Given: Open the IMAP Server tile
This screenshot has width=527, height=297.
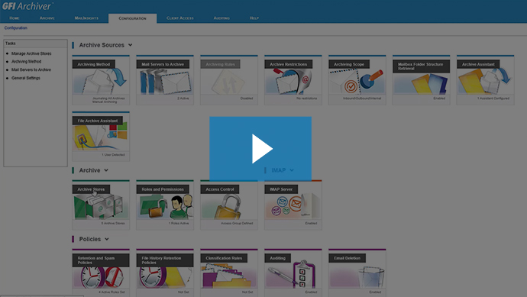Looking at the screenshot, I should 293,205.
